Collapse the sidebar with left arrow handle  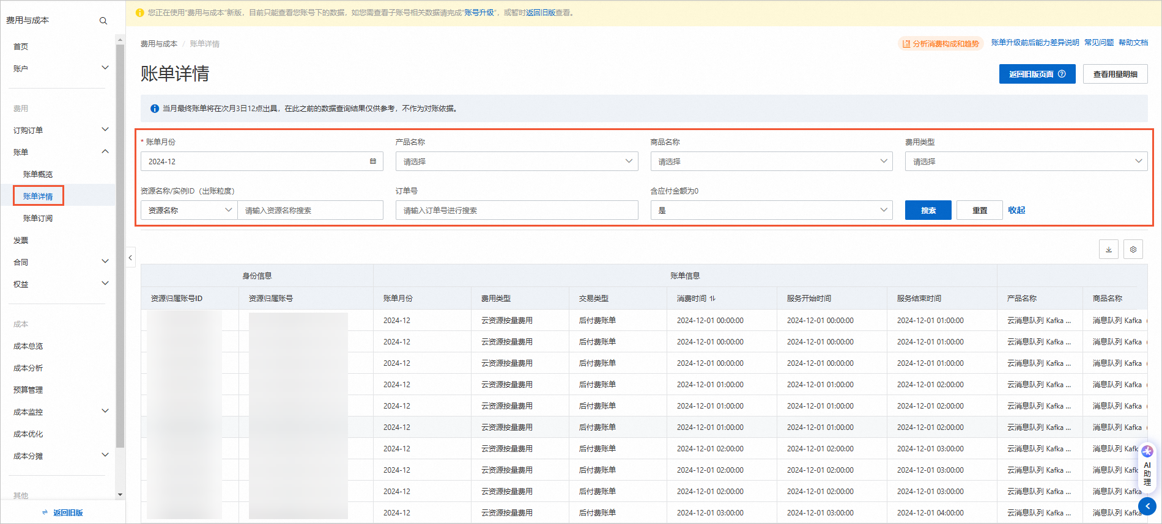[x=130, y=258]
